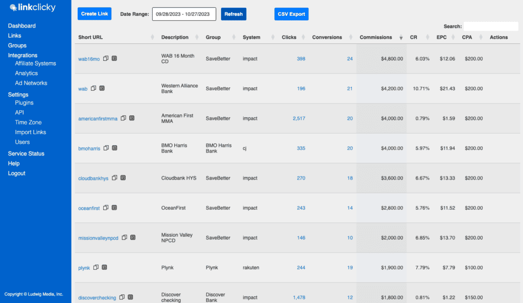Open the discoverchecking short link
This screenshot has height=303, width=523.
click(x=97, y=297)
